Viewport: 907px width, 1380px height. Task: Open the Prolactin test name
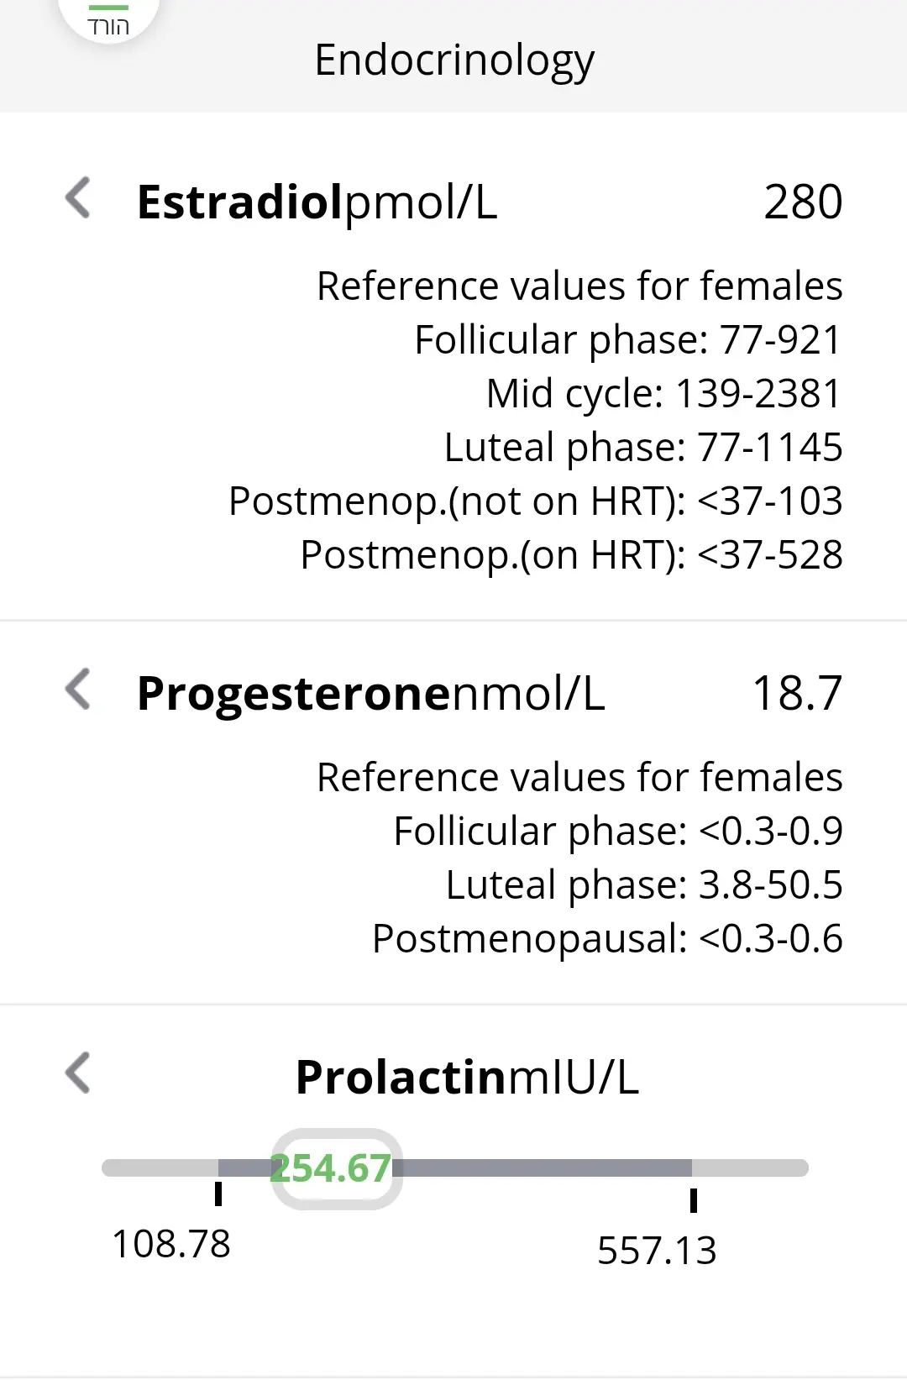click(399, 1078)
